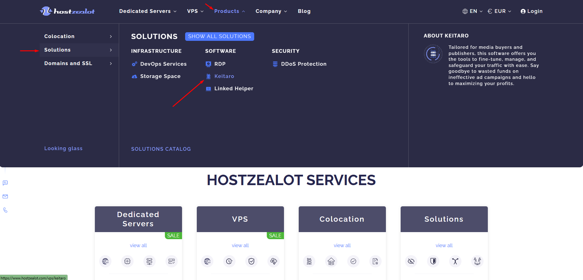Image resolution: width=583 pixels, height=280 pixels.
Task: Click Colocation house server icon
Action: pos(331,261)
